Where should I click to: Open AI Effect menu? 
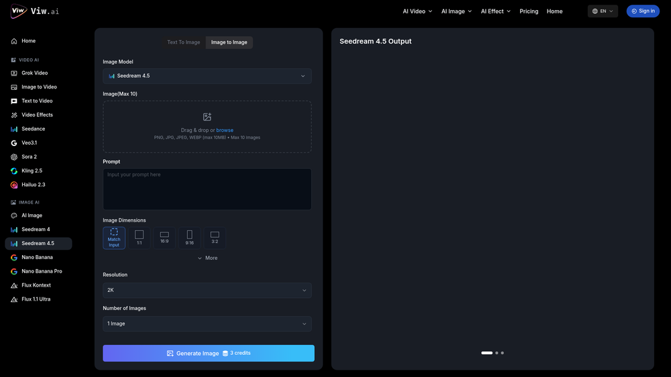pyautogui.click(x=496, y=11)
